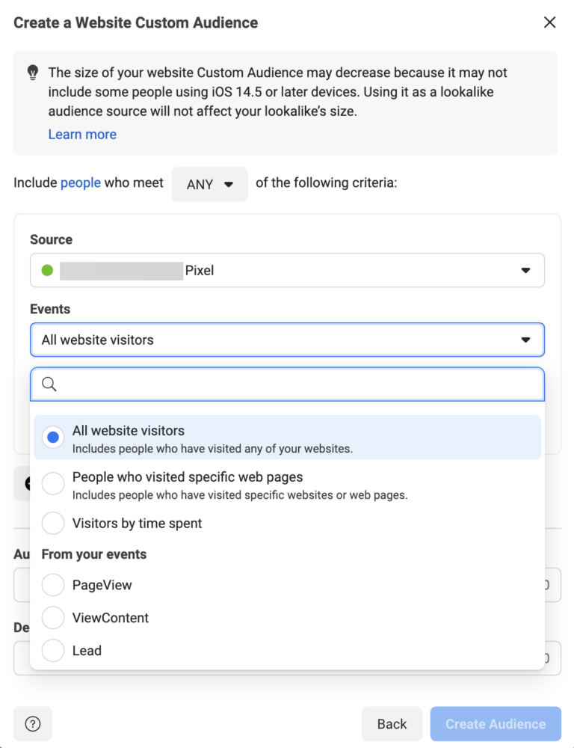Choose People who visited specific web pages

coord(52,483)
